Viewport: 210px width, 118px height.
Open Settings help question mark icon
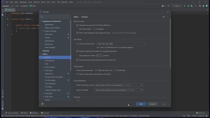click(42, 104)
